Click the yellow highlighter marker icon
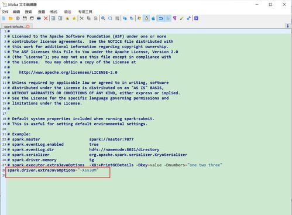The height and width of the screenshot is (215, 292). click(x=182, y=18)
